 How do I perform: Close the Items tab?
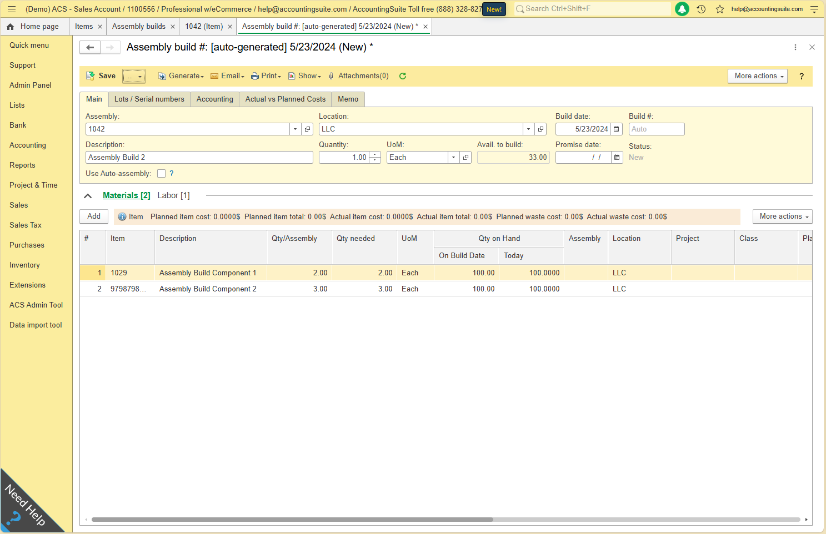tap(100, 27)
